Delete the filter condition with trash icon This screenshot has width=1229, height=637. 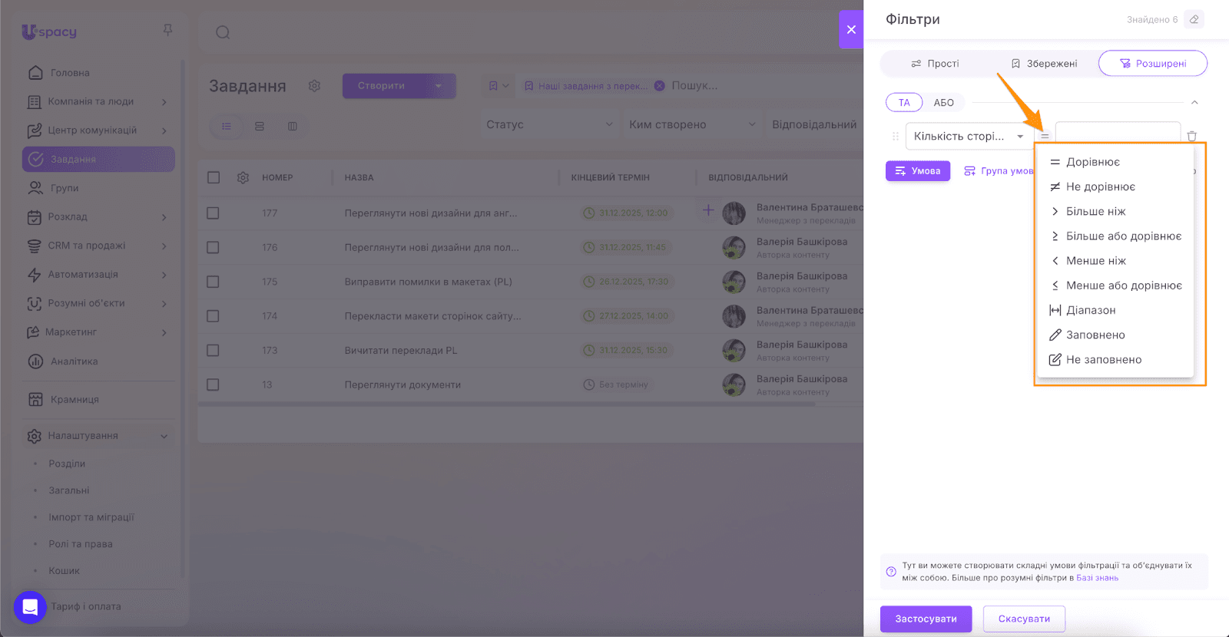[1192, 136]
